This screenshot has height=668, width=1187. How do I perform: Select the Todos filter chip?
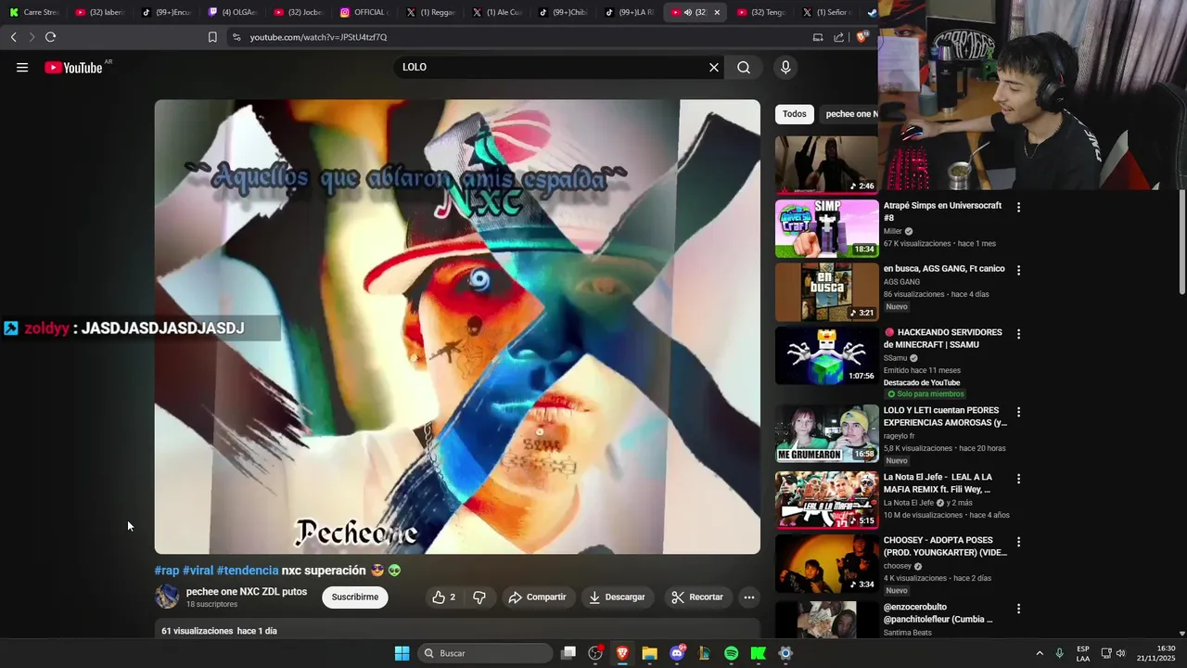(x=795, y=114)
